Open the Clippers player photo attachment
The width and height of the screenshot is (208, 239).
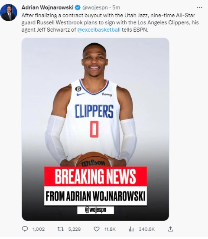[x=95, y=129]
